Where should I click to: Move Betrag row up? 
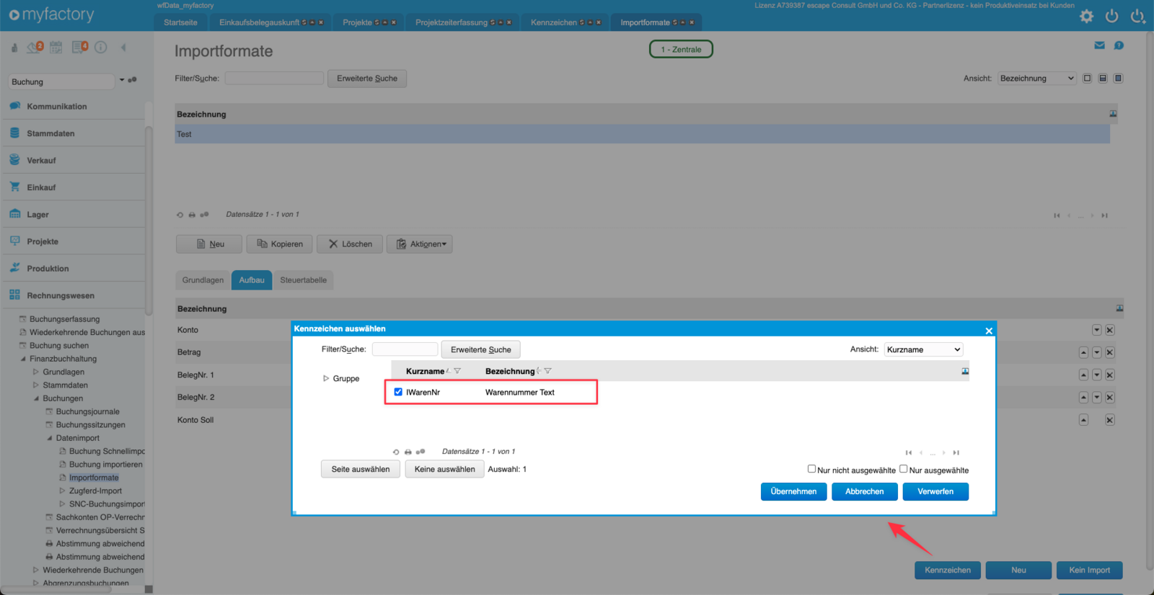coord(1083,352)
